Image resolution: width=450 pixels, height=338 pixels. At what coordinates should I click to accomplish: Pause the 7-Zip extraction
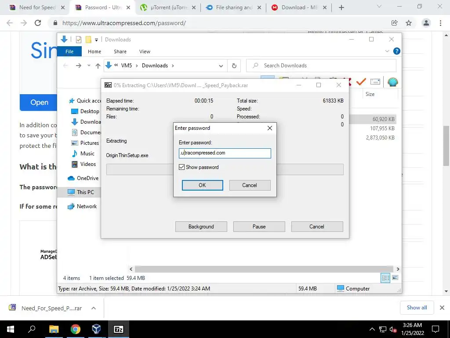259,227
